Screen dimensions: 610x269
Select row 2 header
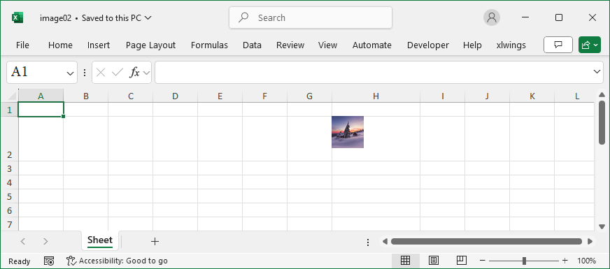(10, 139)
